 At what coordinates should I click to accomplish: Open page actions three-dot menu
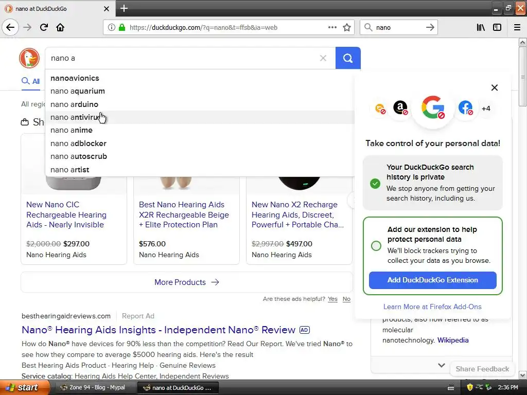click(x=332, y=28)
